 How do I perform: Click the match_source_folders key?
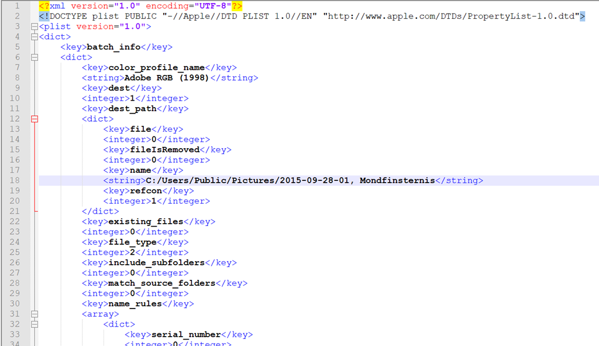point(161,283)
